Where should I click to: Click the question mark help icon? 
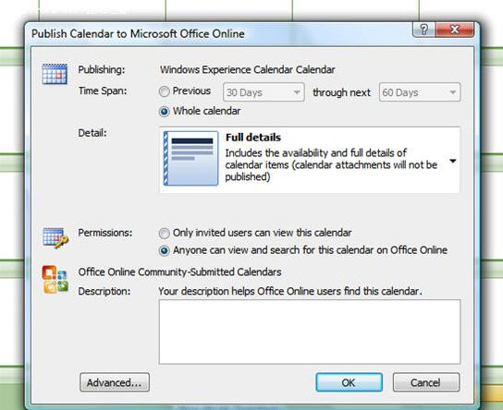(x=423, y=30)
